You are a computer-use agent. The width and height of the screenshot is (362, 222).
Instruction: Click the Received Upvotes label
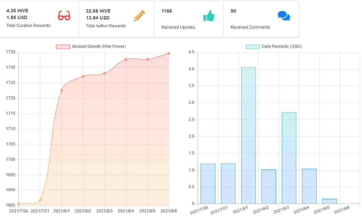178,27
